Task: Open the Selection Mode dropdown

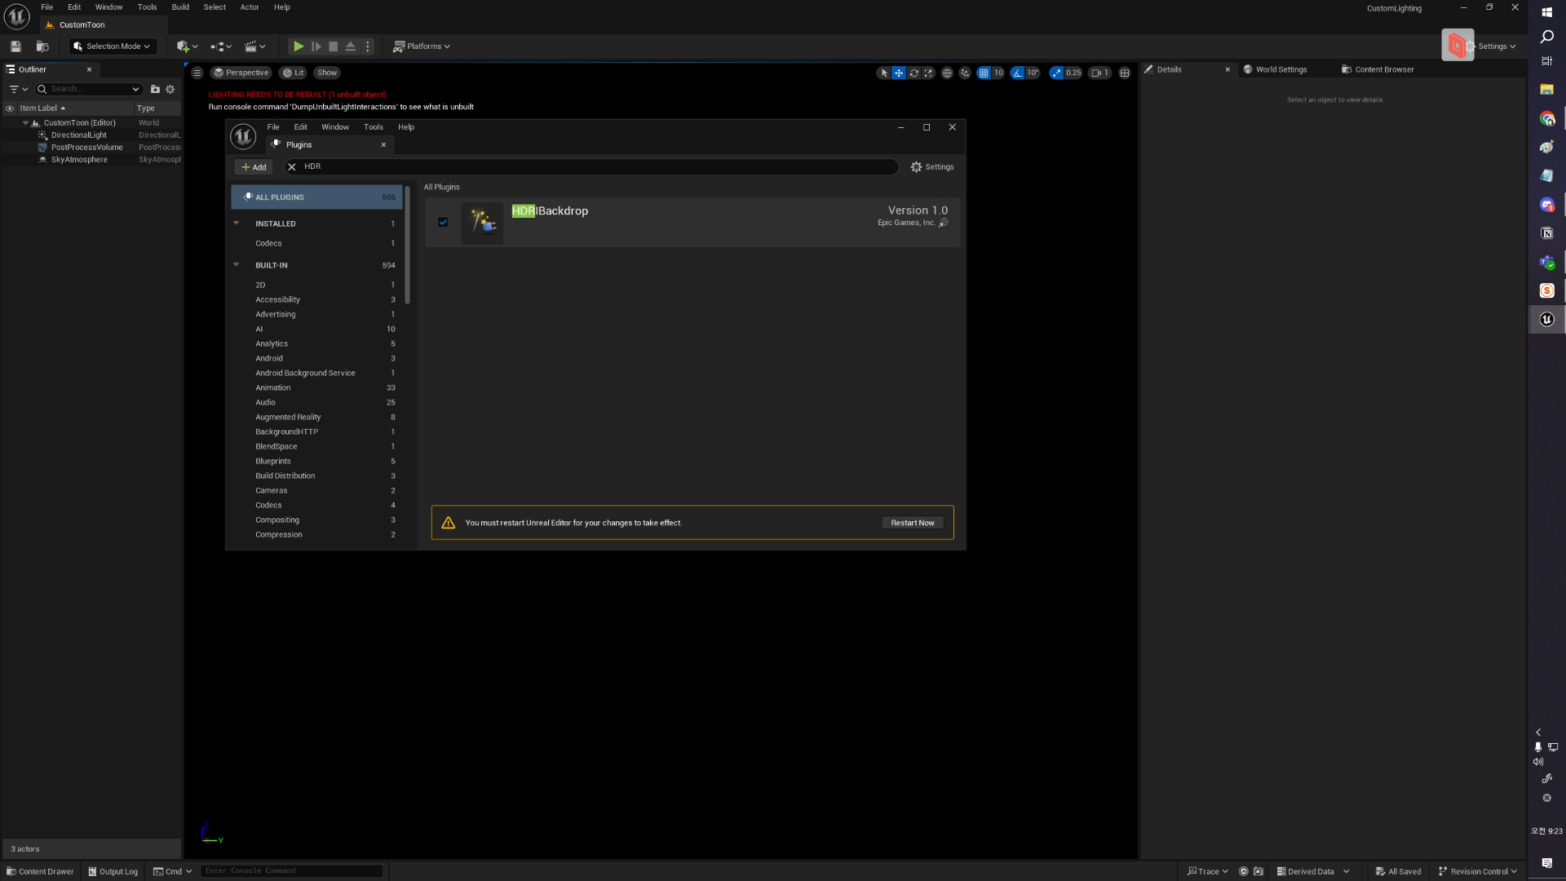Action: point(113,46)
